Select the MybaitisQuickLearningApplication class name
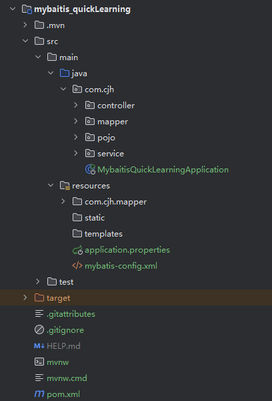 point(163,170)
